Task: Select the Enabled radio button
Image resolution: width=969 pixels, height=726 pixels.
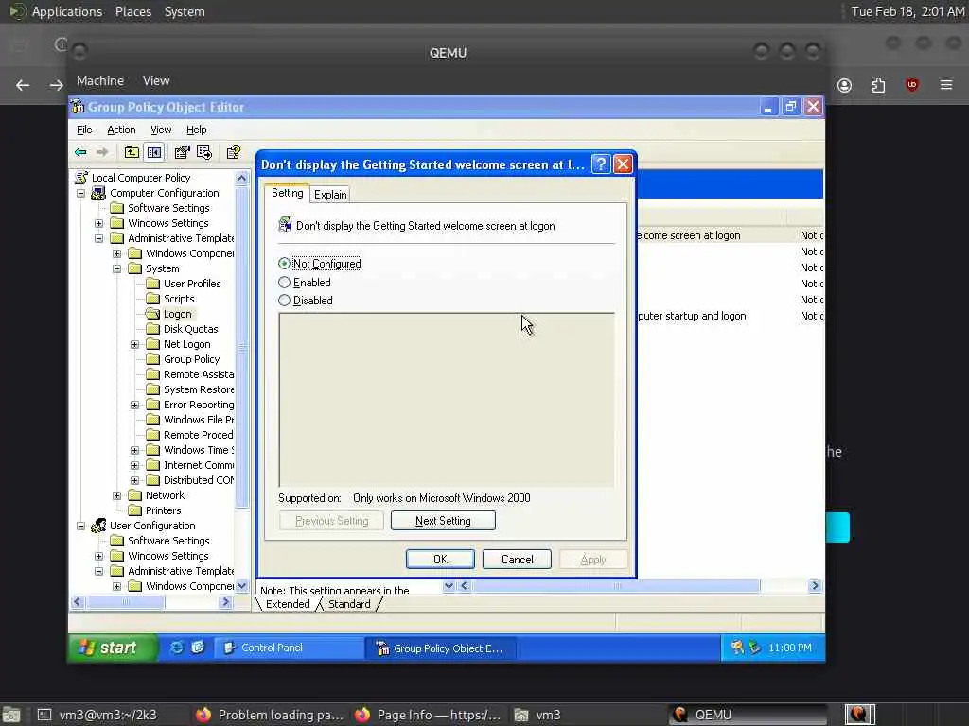Action: pyautogui.click(x=284, y=283)
